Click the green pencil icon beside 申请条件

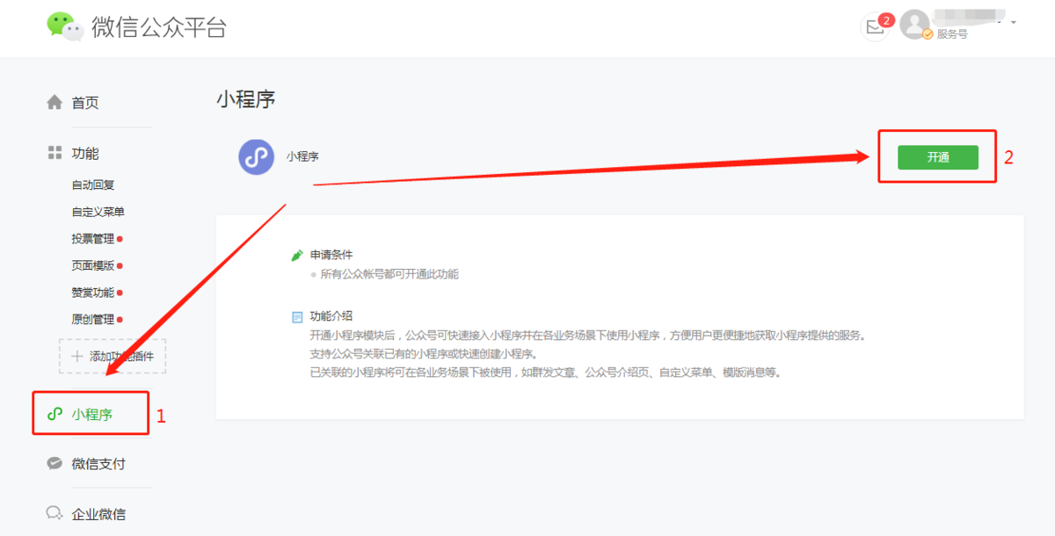click(x=297, y=256)
